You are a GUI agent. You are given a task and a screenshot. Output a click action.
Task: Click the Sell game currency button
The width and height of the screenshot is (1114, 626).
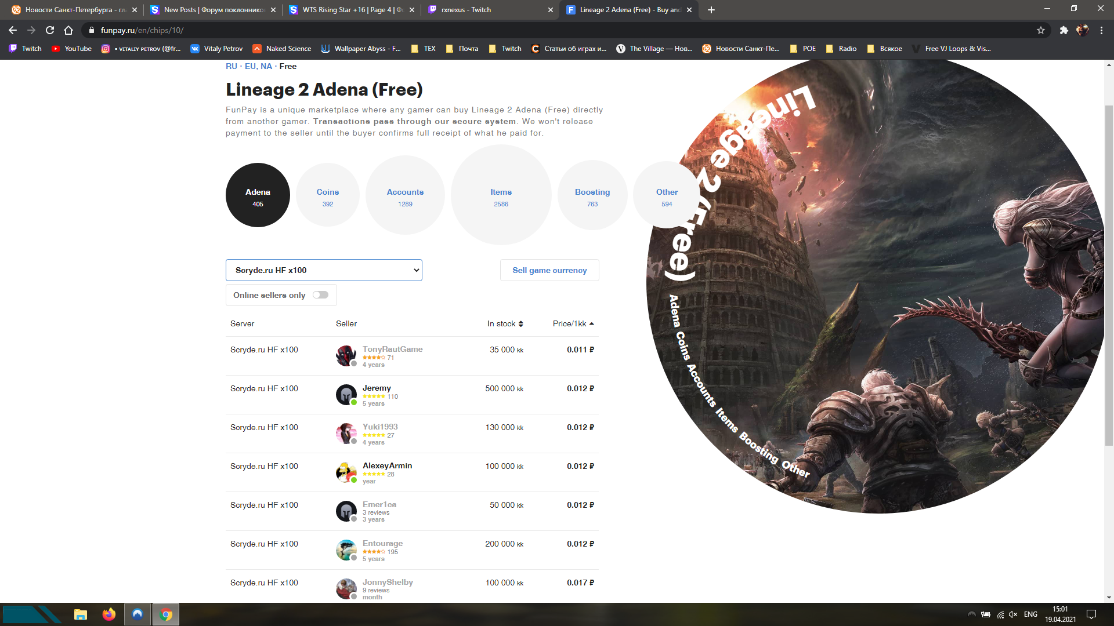549,270
